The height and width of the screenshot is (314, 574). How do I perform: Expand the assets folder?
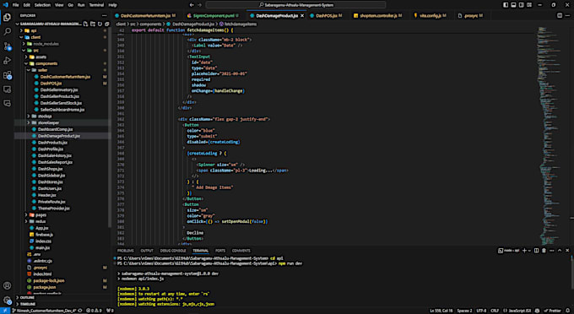tap(62, 57)
